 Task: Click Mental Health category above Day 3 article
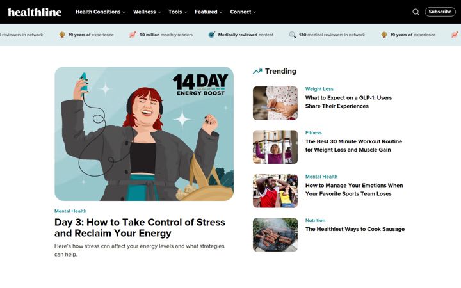pos(70,211)
